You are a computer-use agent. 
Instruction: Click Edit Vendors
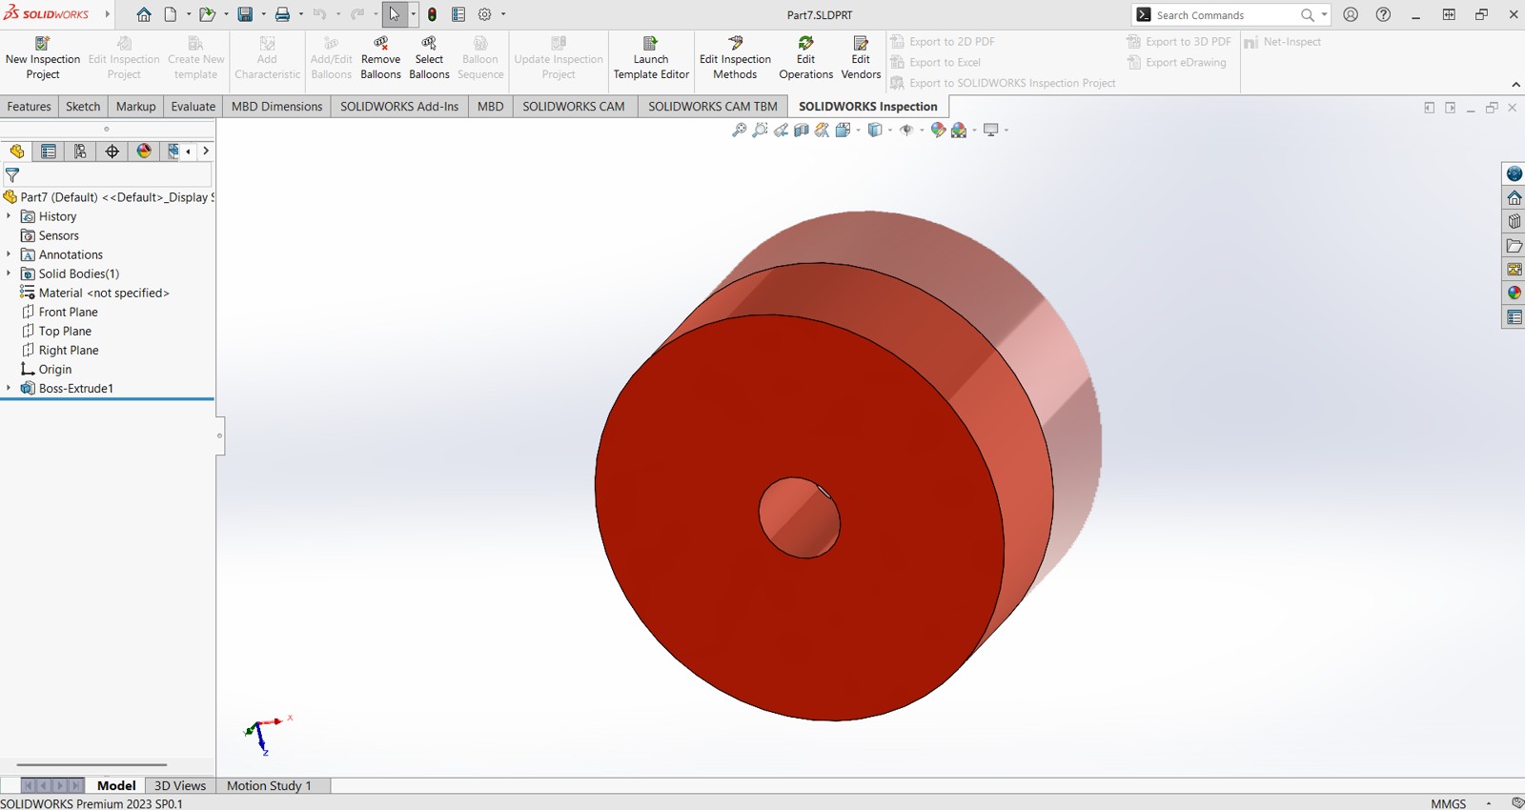pyautogui.click(x=861, y=58)
